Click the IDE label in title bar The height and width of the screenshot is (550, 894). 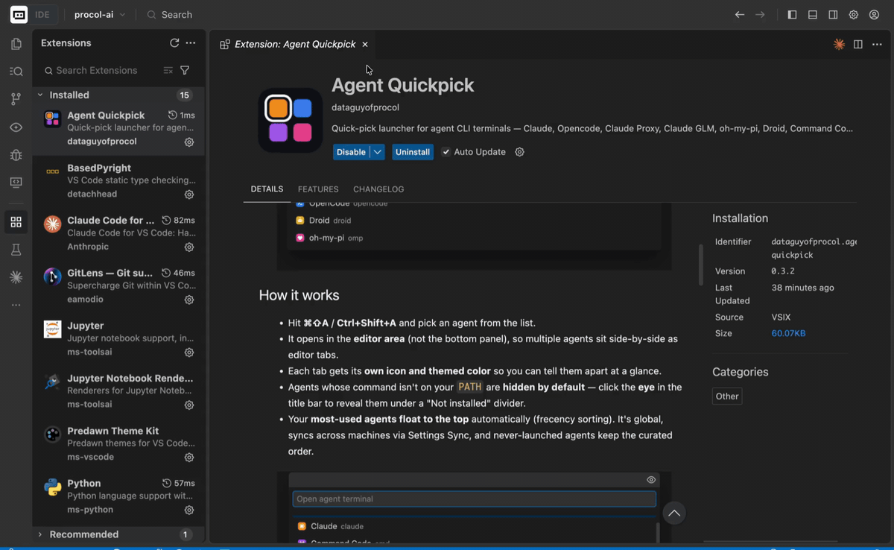pos(42,15)
